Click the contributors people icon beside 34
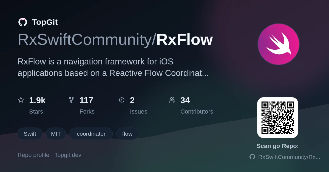329x172 pixels. tap(172, 100)
